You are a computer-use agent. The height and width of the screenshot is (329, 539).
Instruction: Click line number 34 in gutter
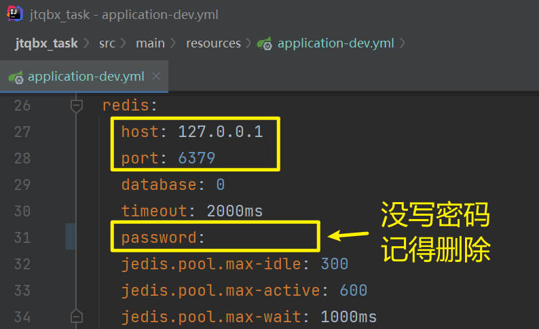point(22,317)
